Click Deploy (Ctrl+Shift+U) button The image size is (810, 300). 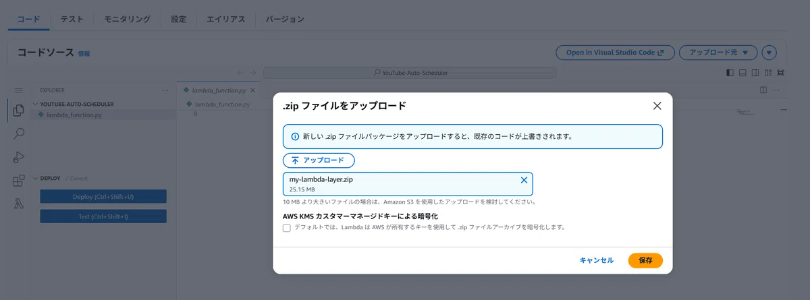coord(103,197)
